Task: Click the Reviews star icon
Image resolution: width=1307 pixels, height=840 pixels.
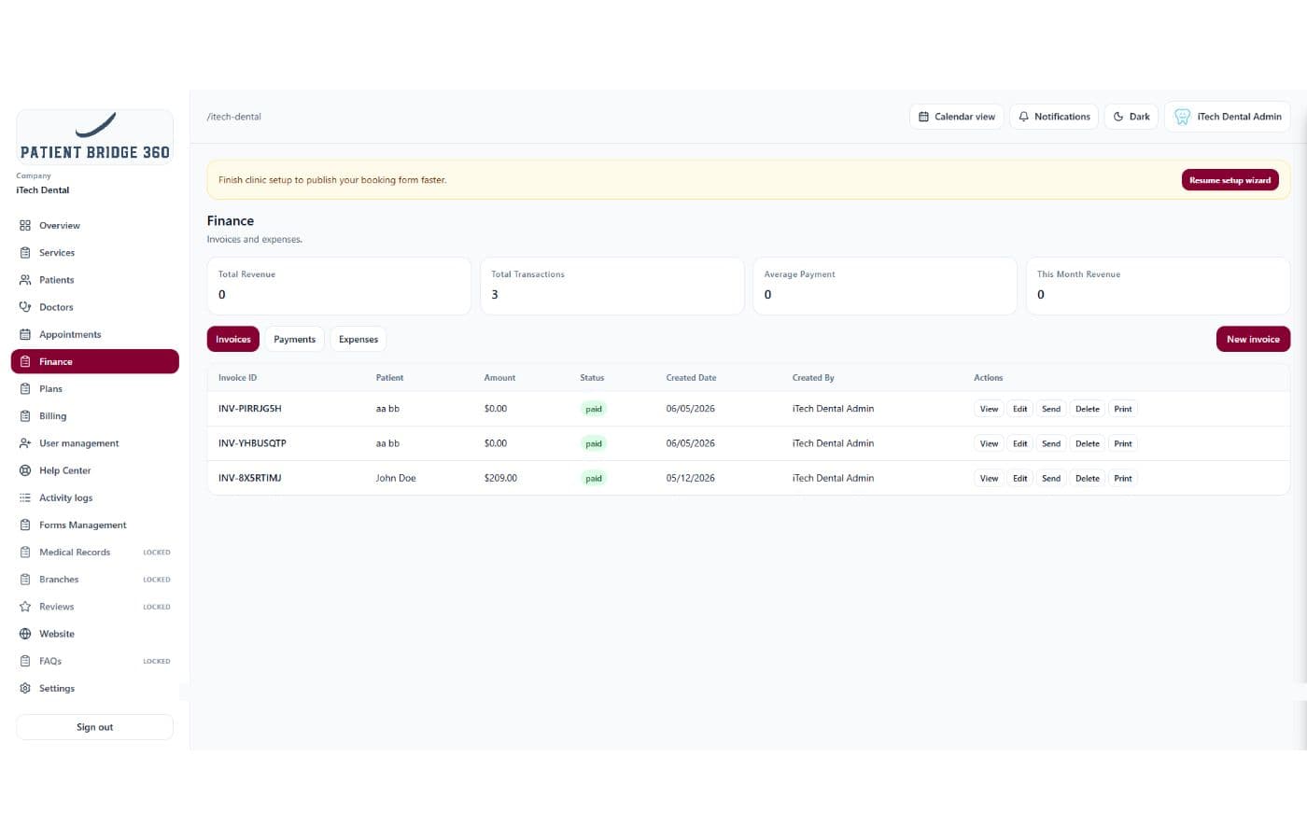Action: (25, 607)
